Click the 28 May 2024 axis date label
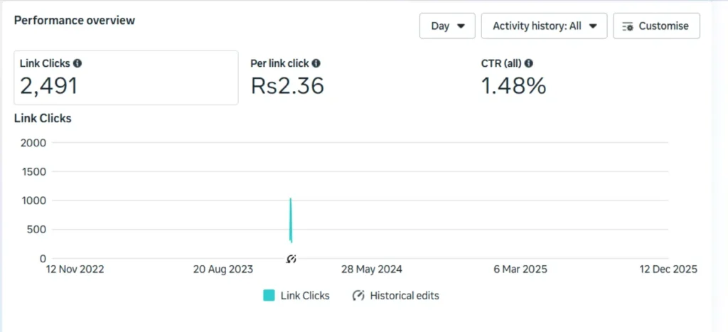 [x=372, y=269]
